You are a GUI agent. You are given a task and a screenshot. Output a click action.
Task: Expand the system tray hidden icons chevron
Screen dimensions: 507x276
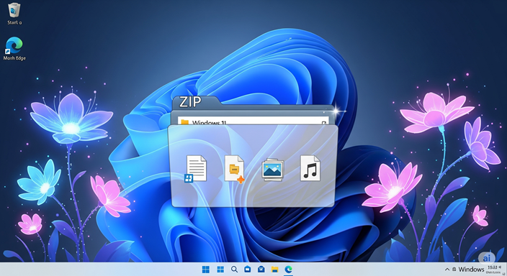447,270
